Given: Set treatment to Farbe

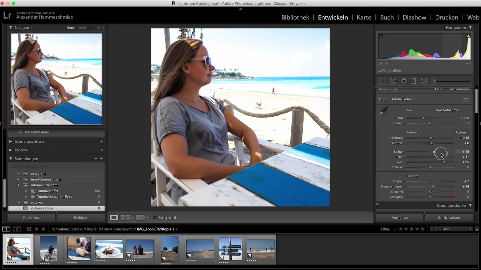Looking at the screenshot, I should [439, 89].
